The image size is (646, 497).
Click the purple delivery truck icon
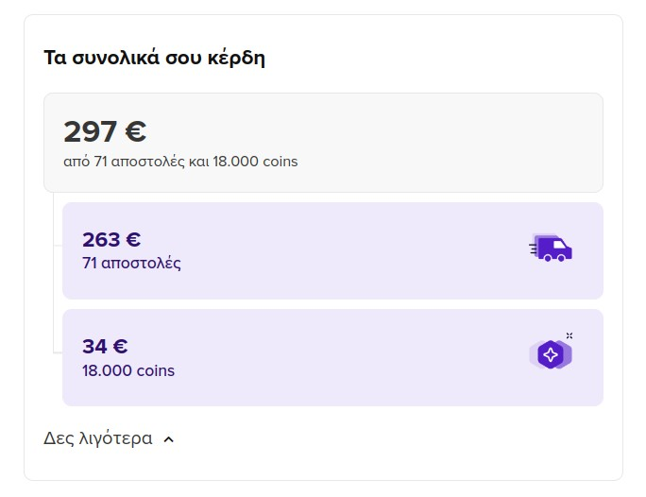point(552,248)
